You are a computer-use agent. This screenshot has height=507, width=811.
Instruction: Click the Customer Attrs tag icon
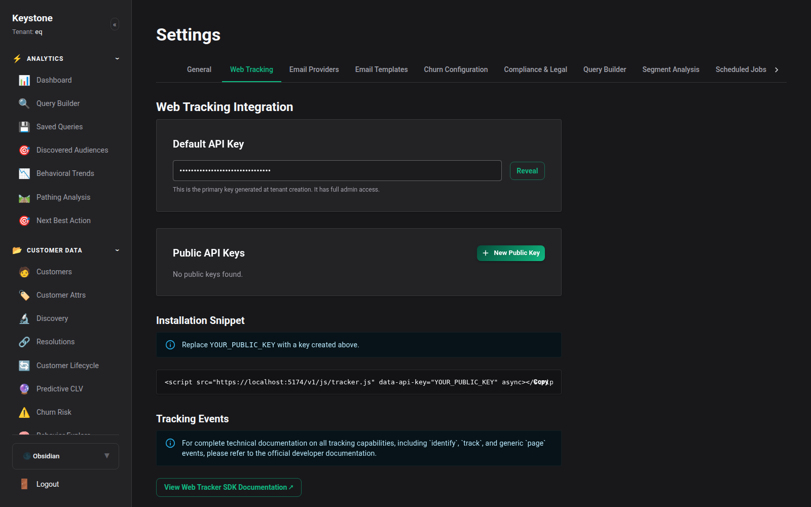click(24, 295)
